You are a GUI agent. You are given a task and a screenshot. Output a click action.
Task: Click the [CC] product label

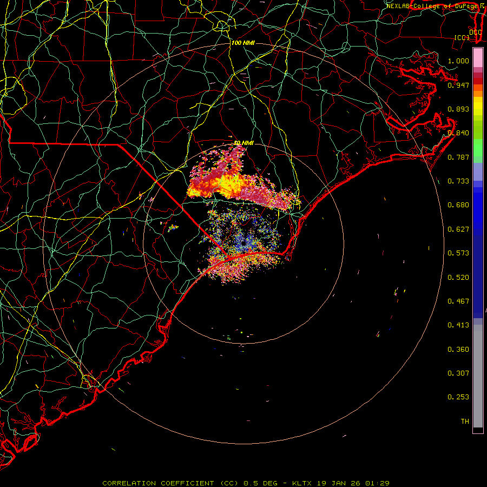click(462, 37)
